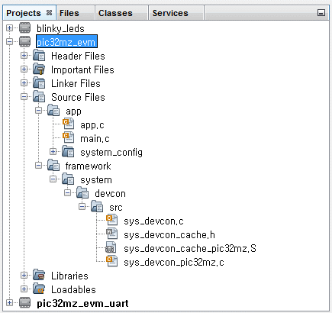The height and width of the screenshot is (313, 332).
Task: Click the sys_devcon_cache_pic32mz.S assembly file icon
Action: [x=111, y=248]
